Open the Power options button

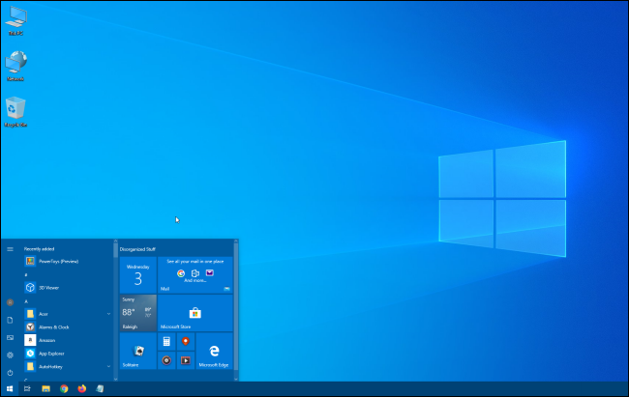[x=10, y=372]
